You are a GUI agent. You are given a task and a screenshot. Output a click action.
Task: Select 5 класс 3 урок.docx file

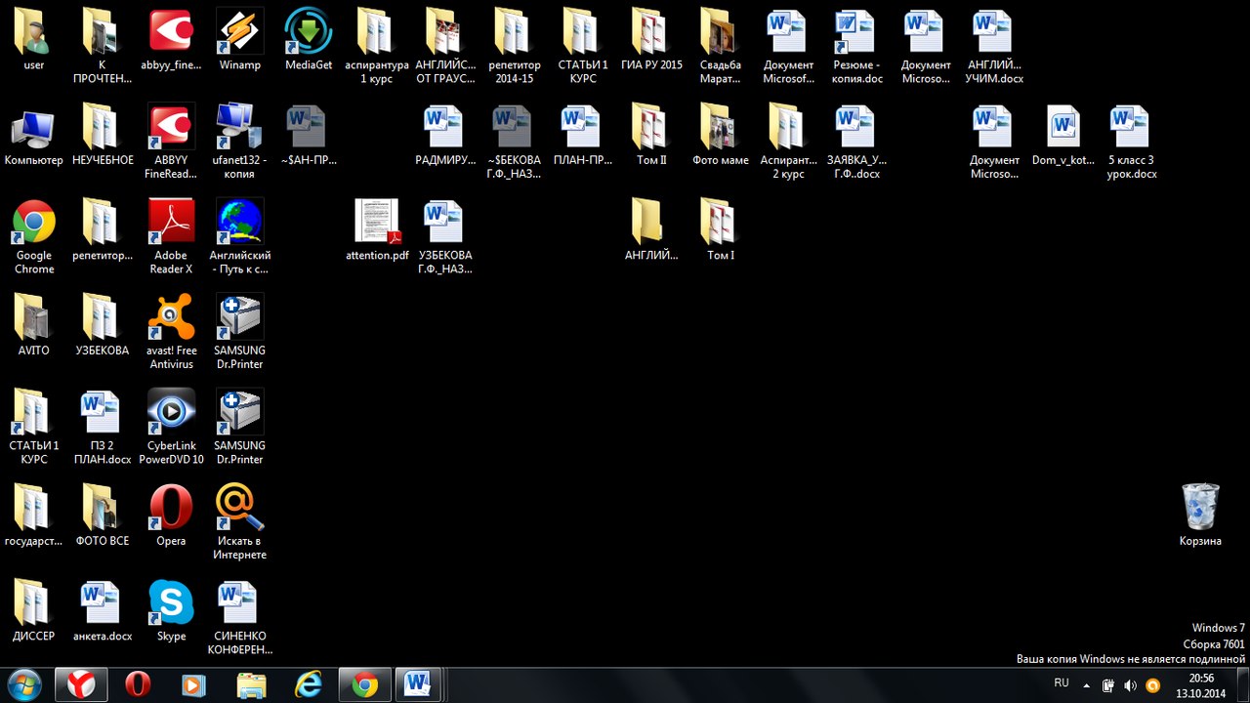[x=1132, y=141]
